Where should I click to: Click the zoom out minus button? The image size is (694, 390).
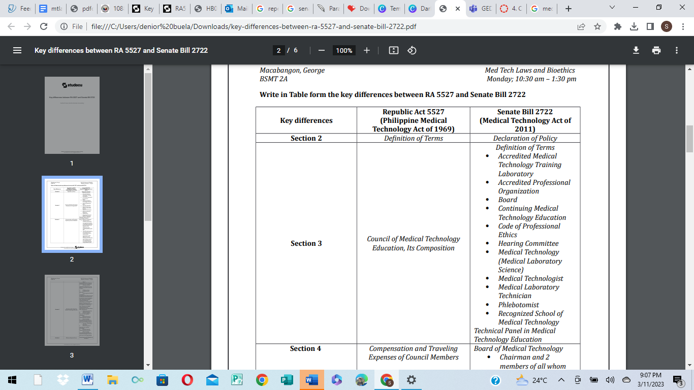(x=321, y=50)
